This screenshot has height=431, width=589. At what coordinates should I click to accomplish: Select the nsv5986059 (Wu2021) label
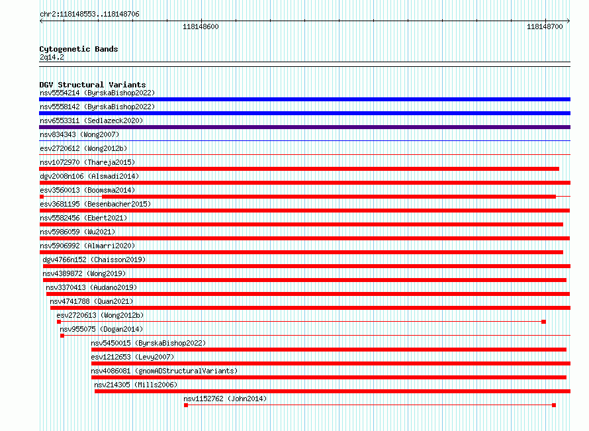click(77, 232)
